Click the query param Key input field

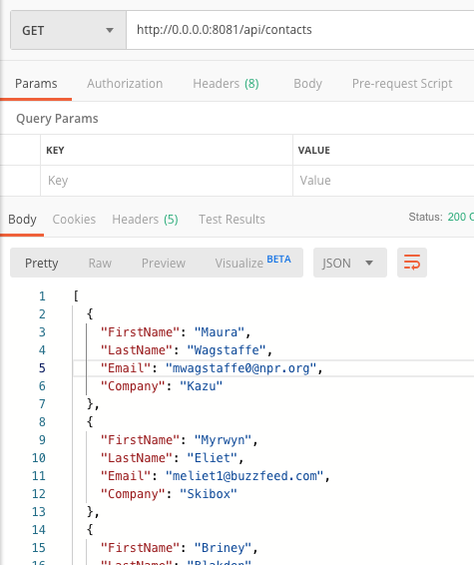coord(167,181)
